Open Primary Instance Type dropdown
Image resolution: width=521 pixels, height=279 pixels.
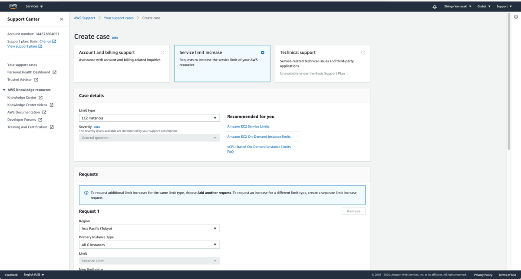[149, 245]
